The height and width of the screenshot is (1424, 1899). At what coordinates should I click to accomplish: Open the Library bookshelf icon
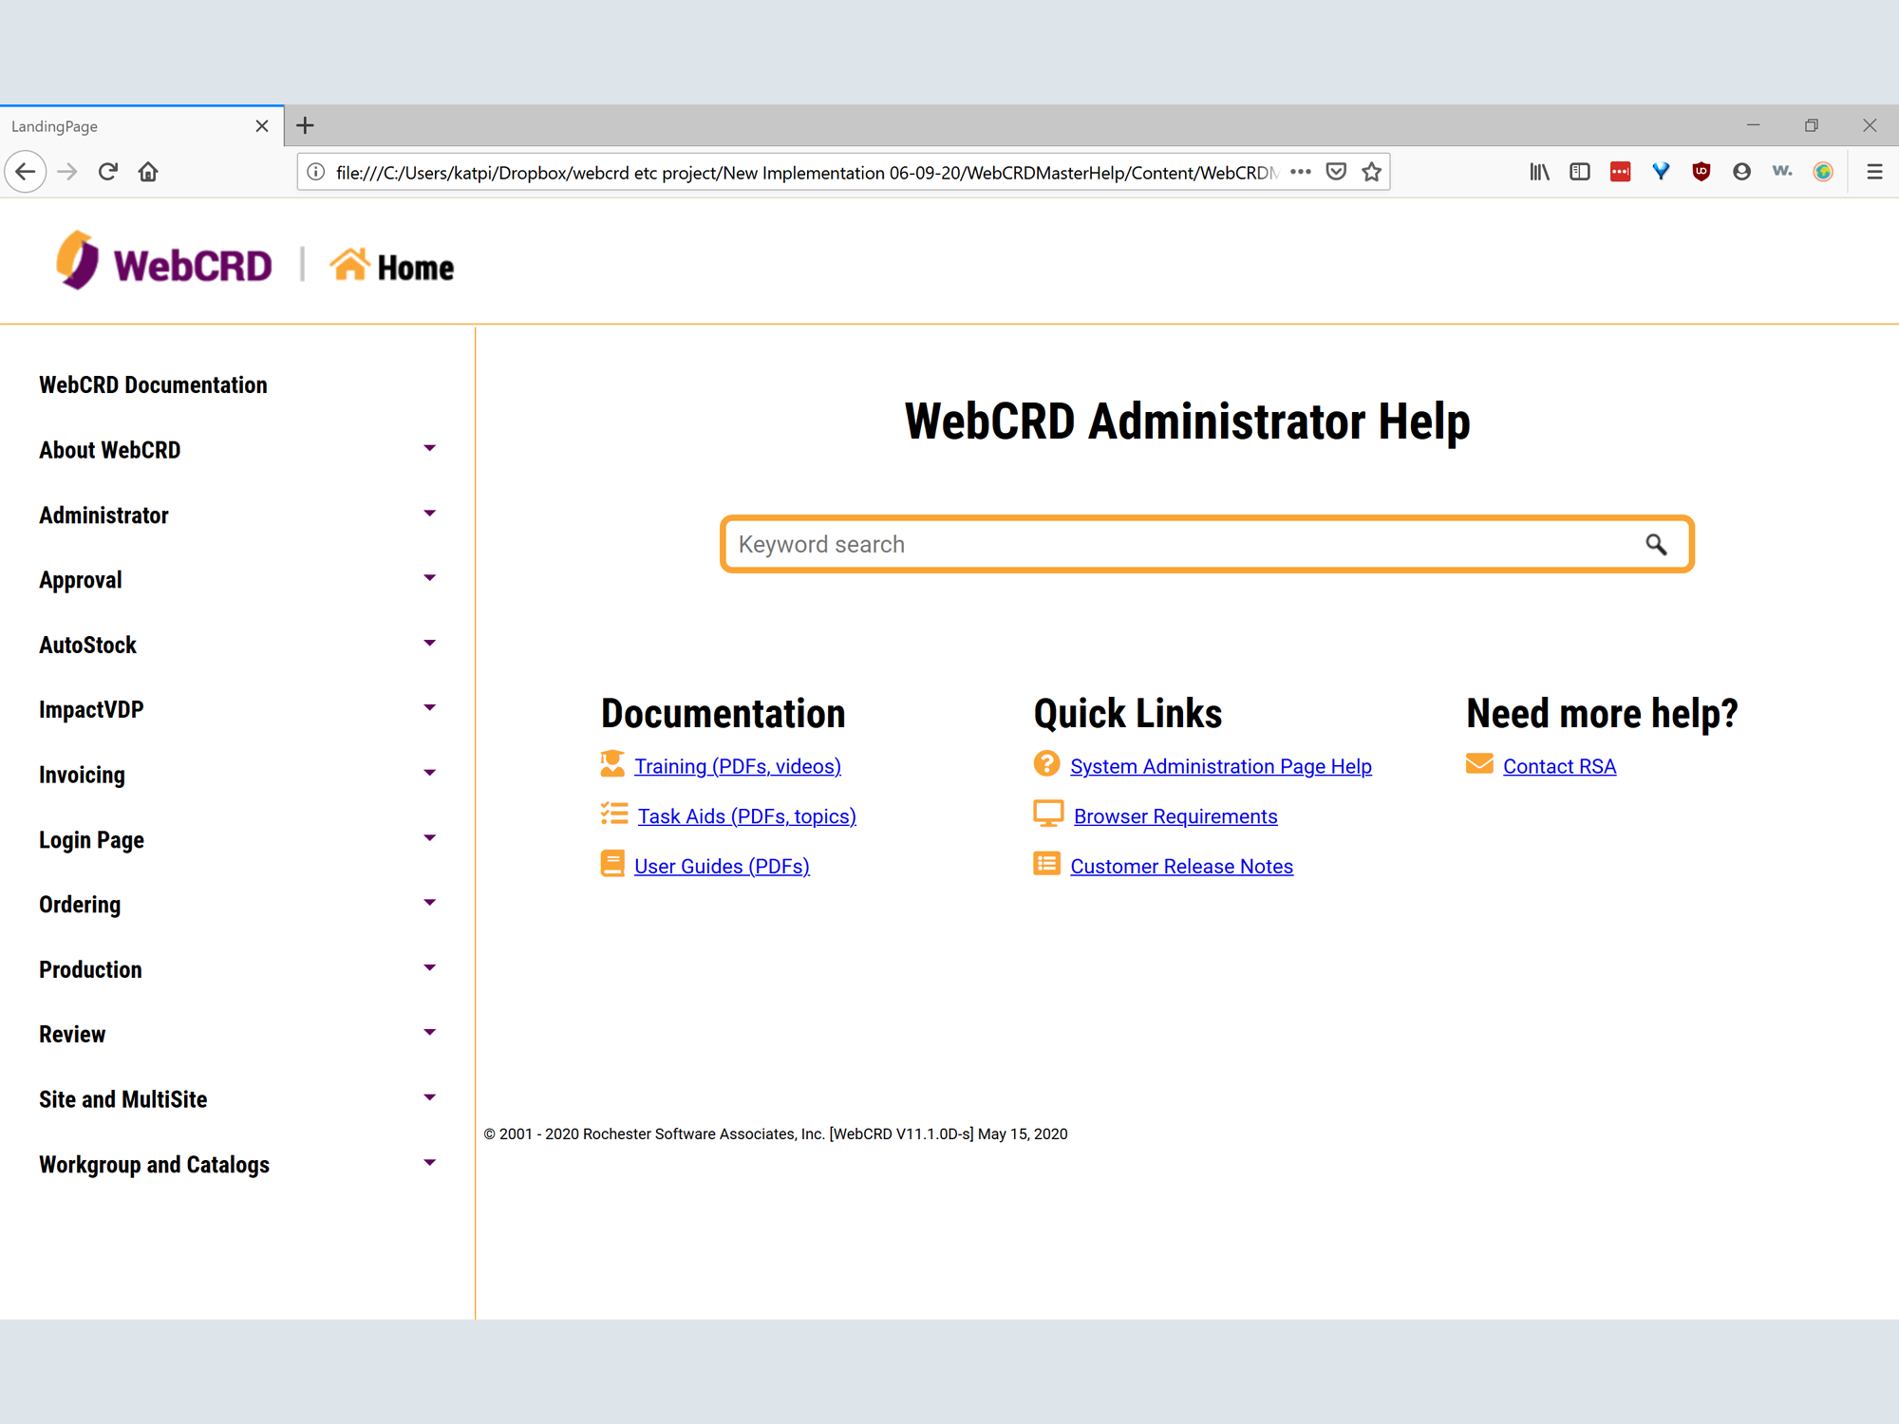[x=1539, y=172]
